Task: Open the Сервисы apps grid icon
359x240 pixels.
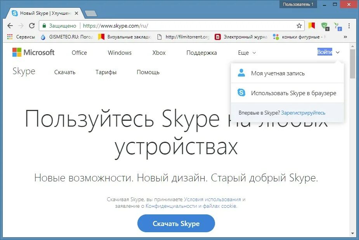Action: [10, 37]
